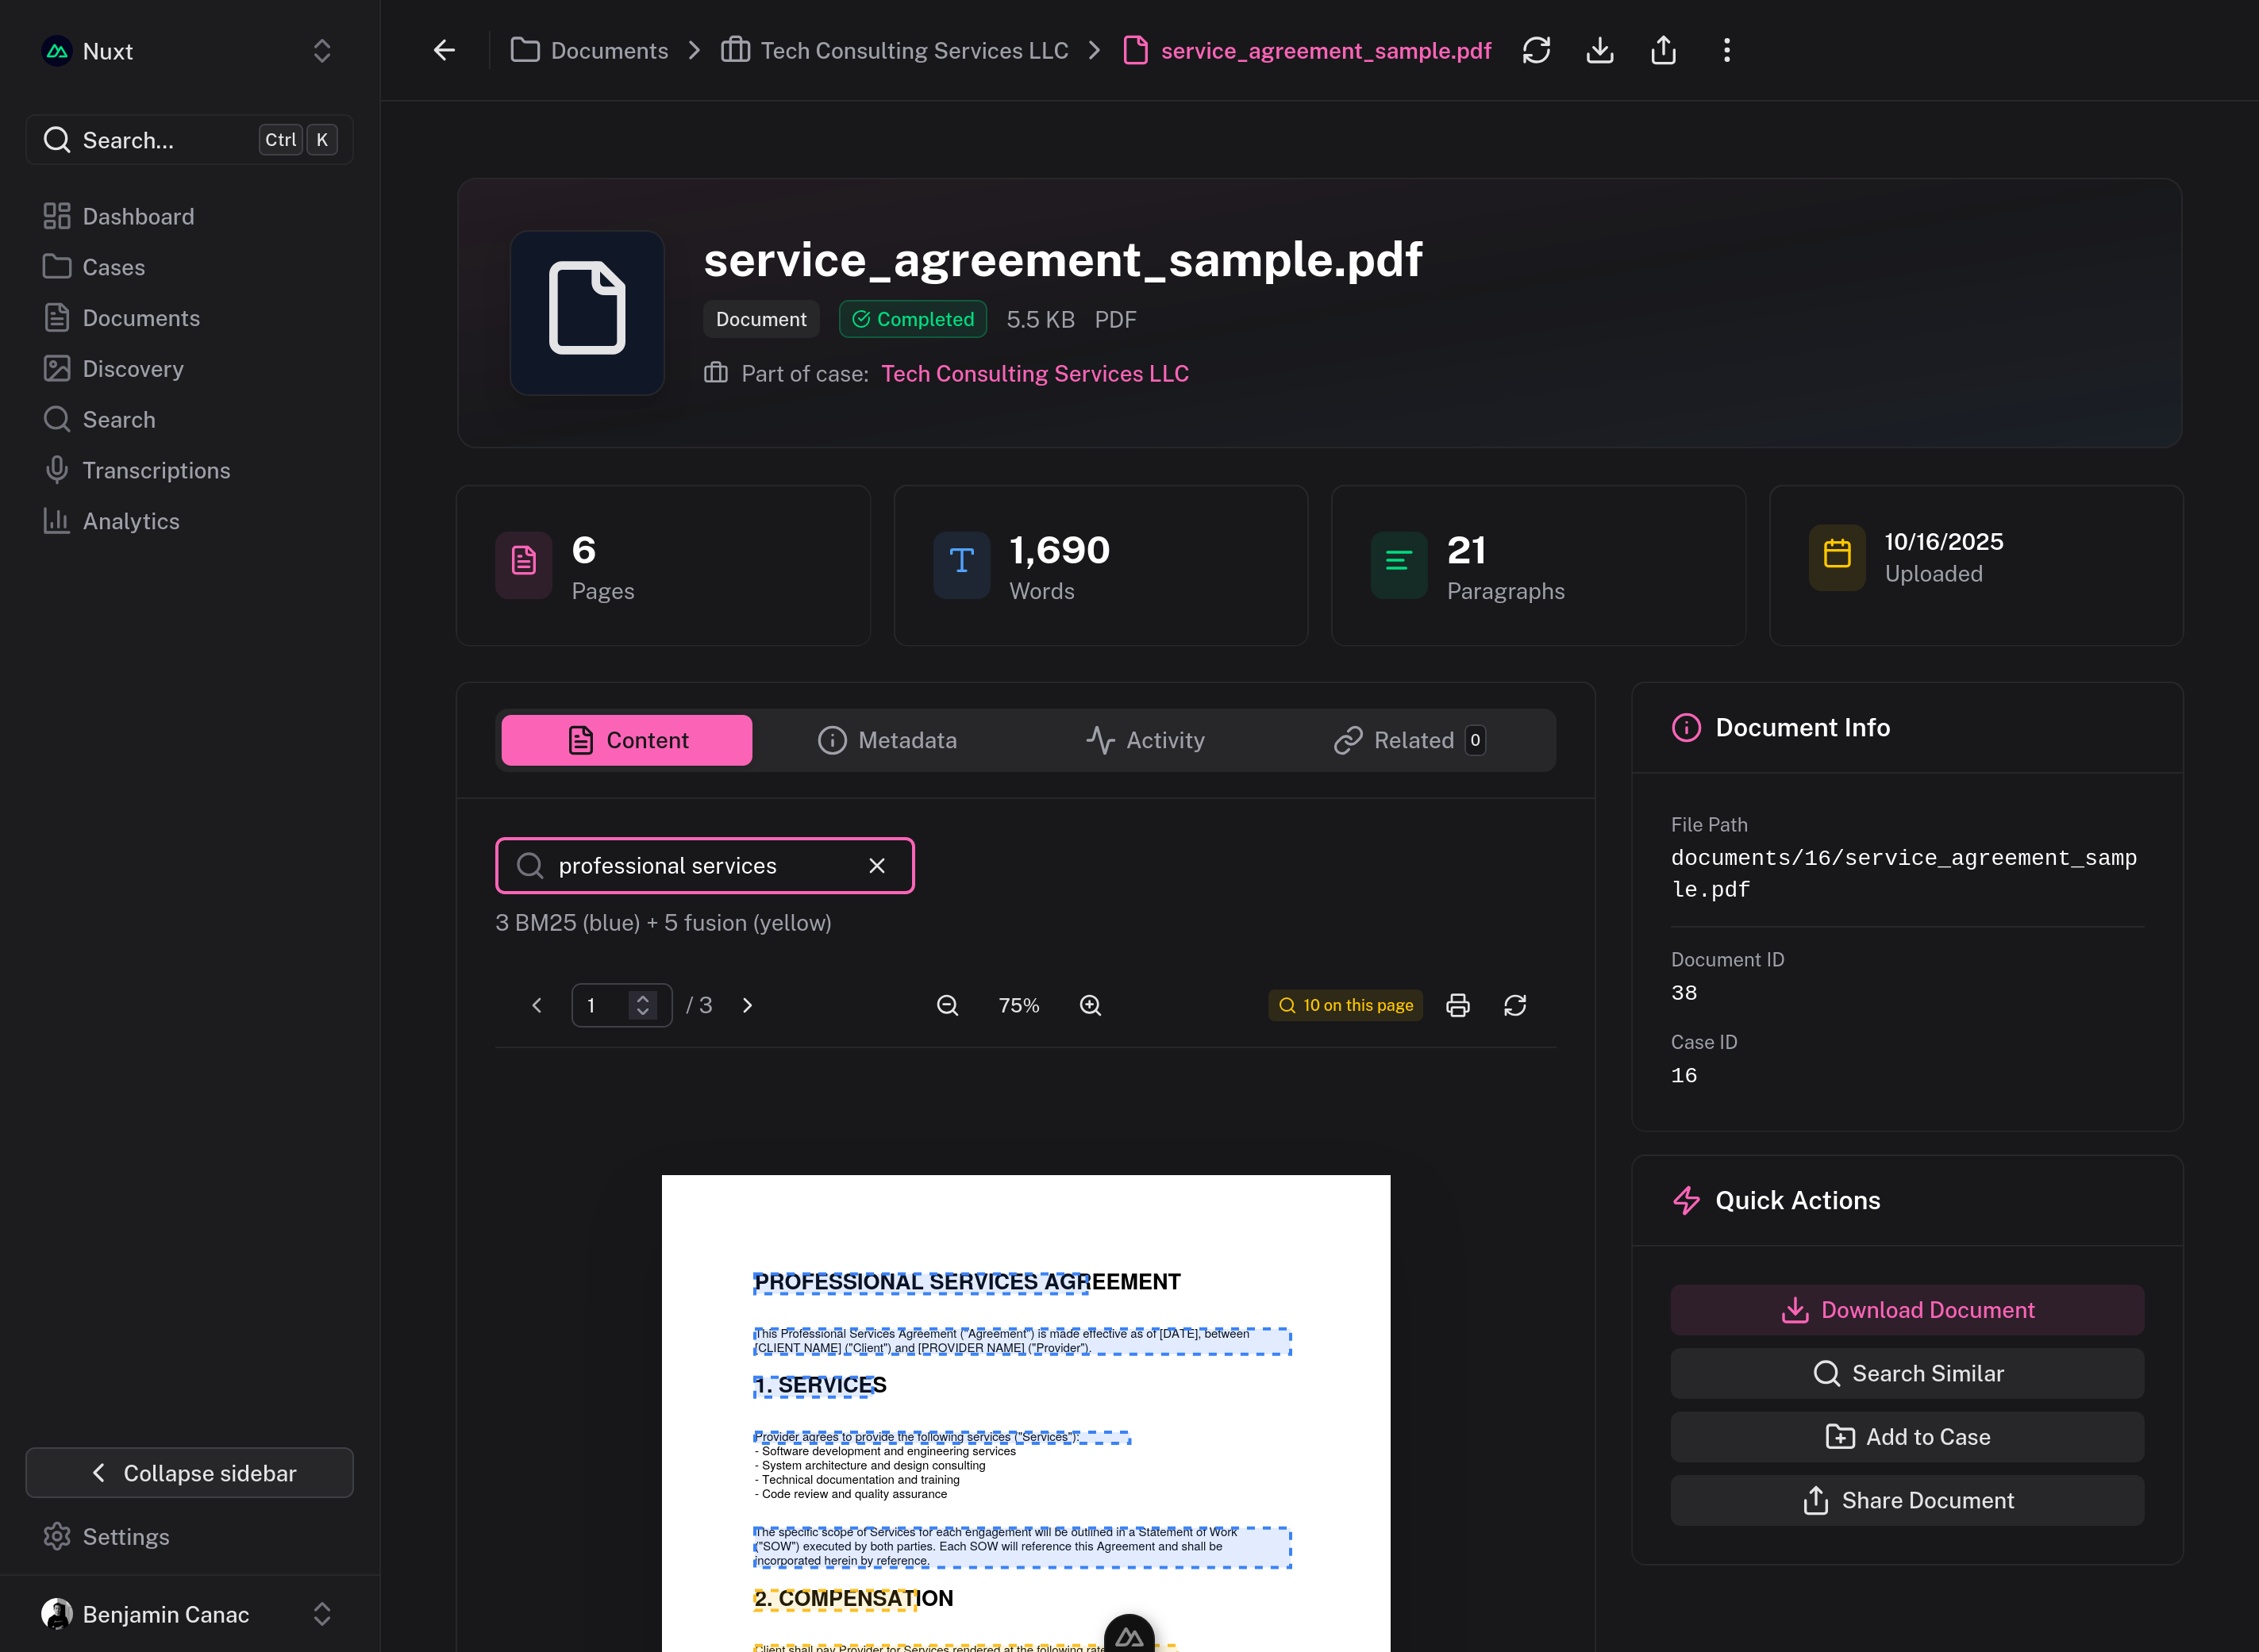Zoom out the PDF viewer

pos(946,1005)
